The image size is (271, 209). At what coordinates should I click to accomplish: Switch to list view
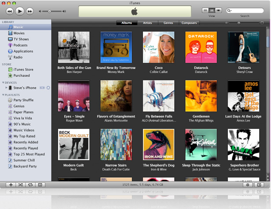205,11
